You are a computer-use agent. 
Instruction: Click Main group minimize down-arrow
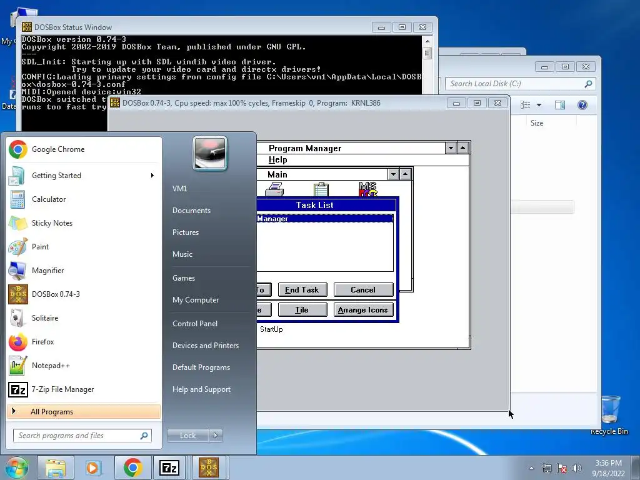393,174
